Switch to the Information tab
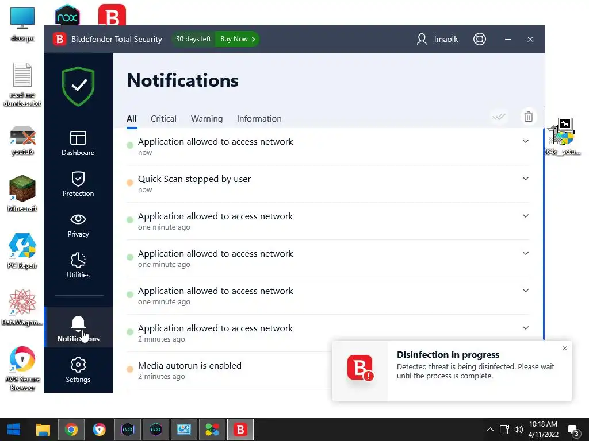 click(259, 119)
